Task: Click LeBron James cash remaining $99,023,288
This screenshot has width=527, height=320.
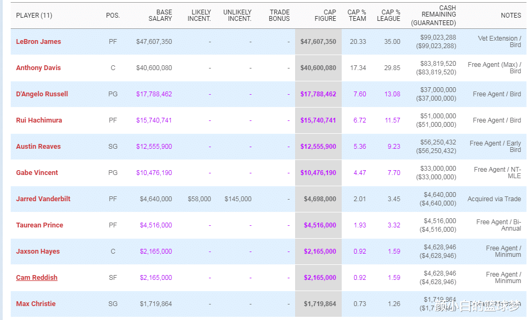Action: coord(438,37)
